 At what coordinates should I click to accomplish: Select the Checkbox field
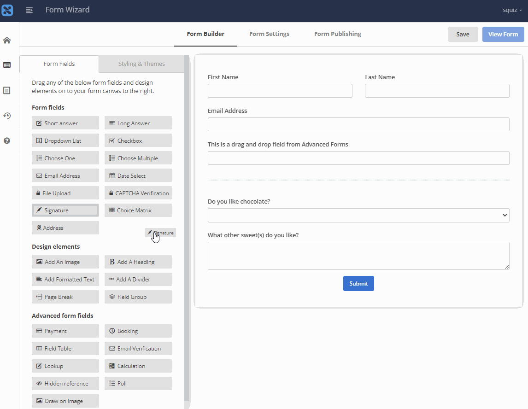138,140
